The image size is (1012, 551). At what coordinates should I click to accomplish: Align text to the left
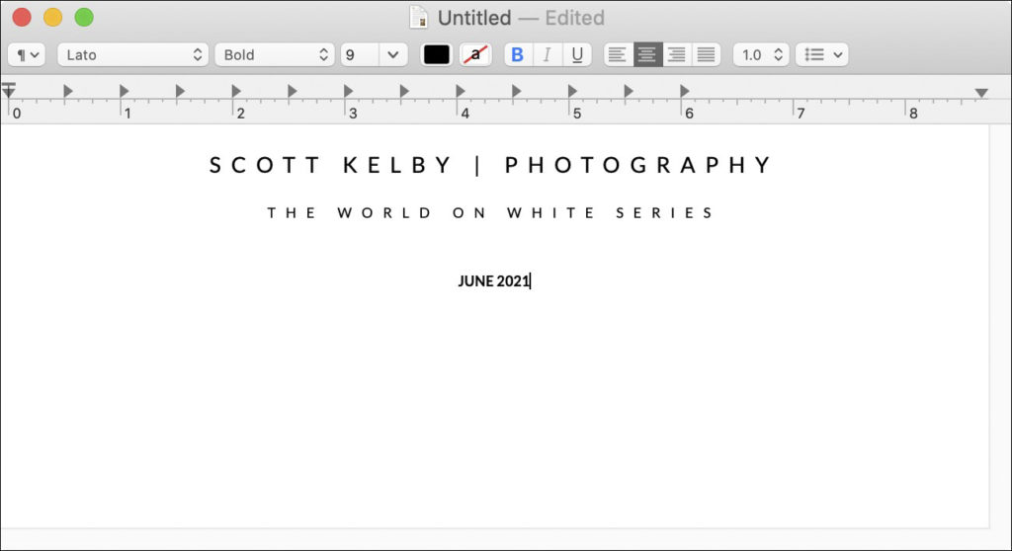tap(618, 55)
